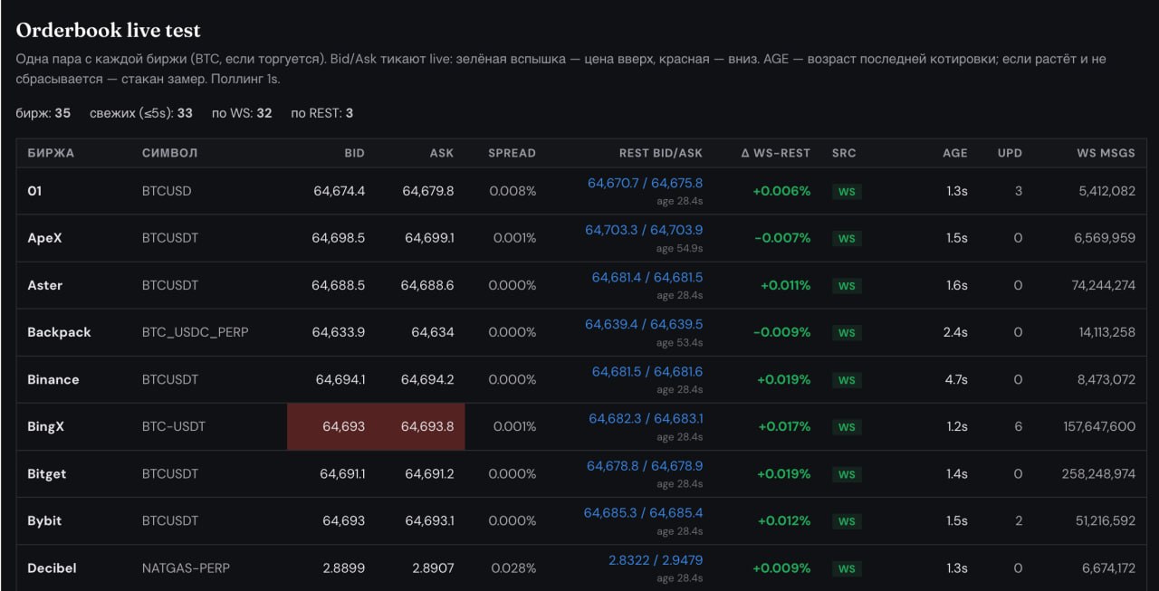
Task: Click O1 bid value 64,674.4
Action: 339,191
